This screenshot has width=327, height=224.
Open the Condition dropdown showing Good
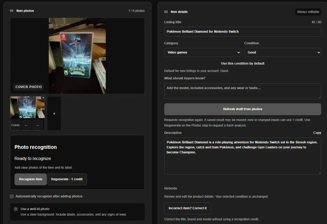[283, 52]
